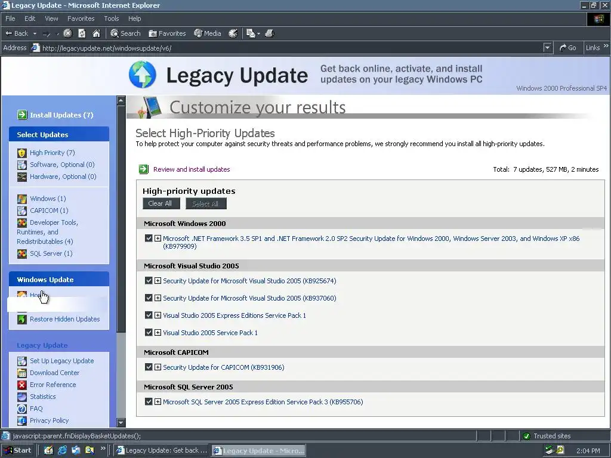The height and width of the screenshot is (458, 611).
Task: Uncheck Visual Studio 2005 Service Pack 1
Action: click(x=149, y=332)
